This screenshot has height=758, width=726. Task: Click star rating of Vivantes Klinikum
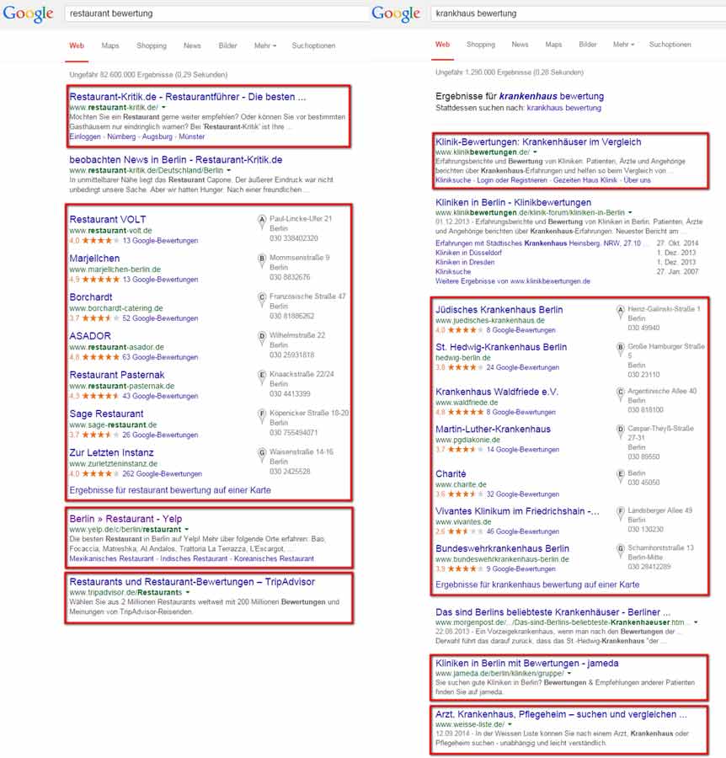pos(466,531)
